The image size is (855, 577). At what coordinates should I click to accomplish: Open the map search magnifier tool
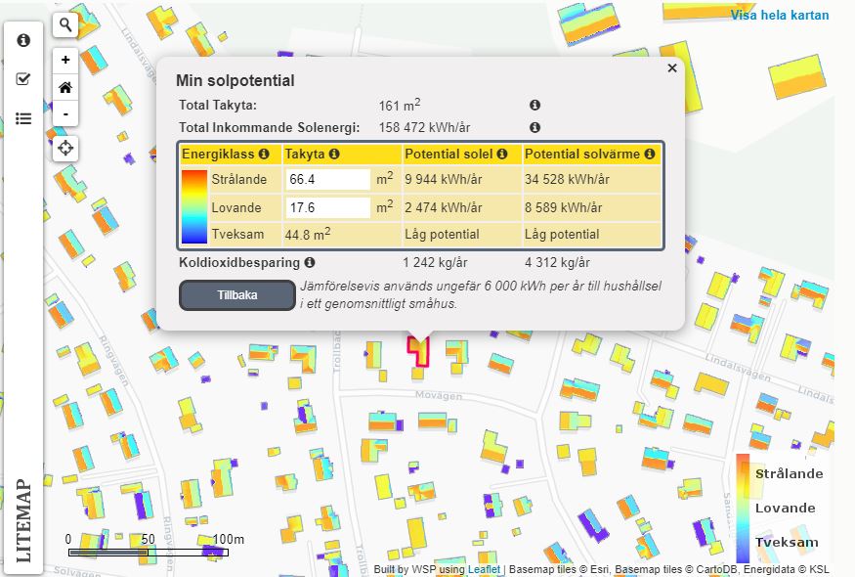[65, 24]
